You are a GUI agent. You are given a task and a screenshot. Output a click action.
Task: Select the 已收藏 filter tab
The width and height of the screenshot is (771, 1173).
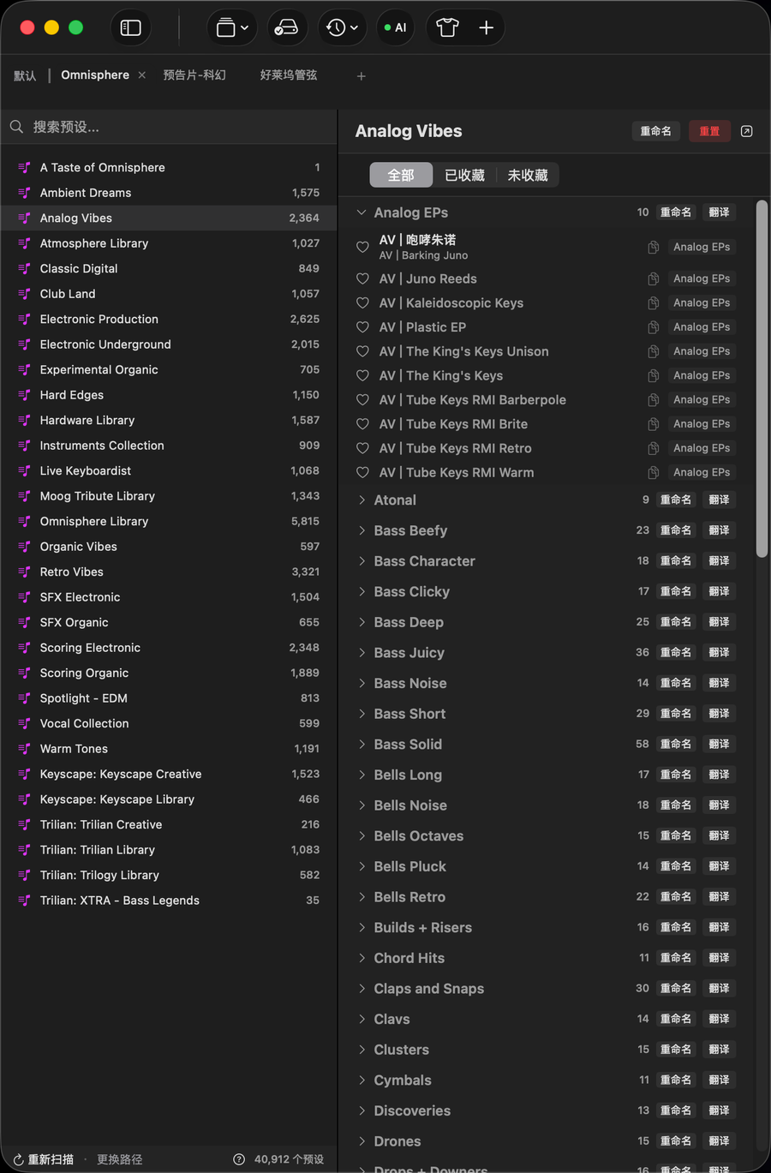[x=464, y=175]
